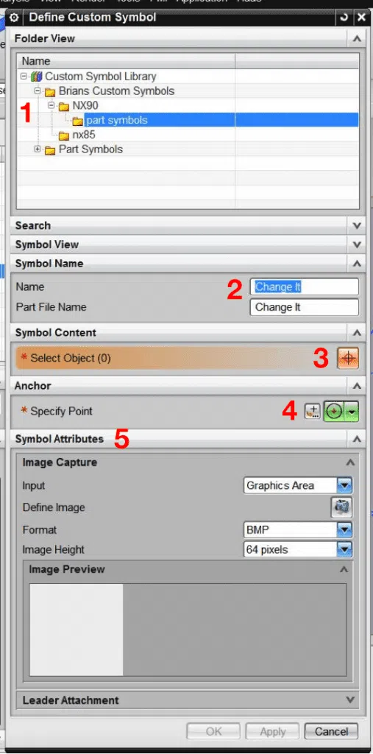Click the Cancel button
Image resolution: width=373 pixels, height=754 pixels.
(331, 731)
